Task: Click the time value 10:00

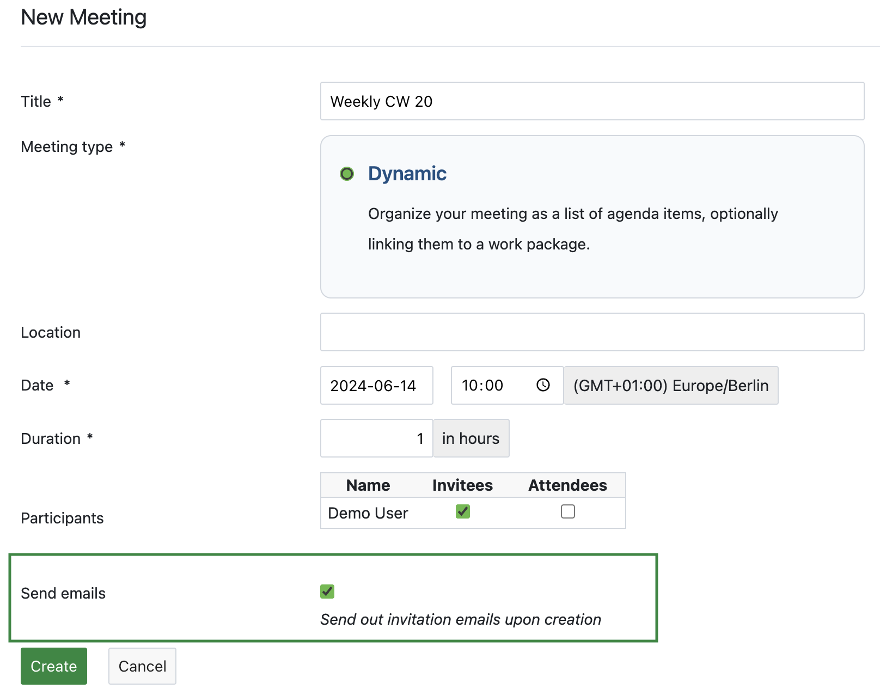Action: (x=482, y=385)
